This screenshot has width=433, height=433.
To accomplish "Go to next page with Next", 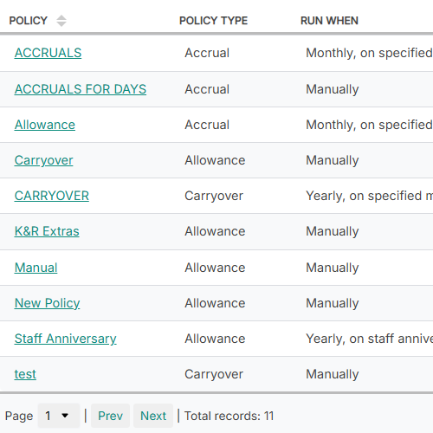I will (153, 416).
